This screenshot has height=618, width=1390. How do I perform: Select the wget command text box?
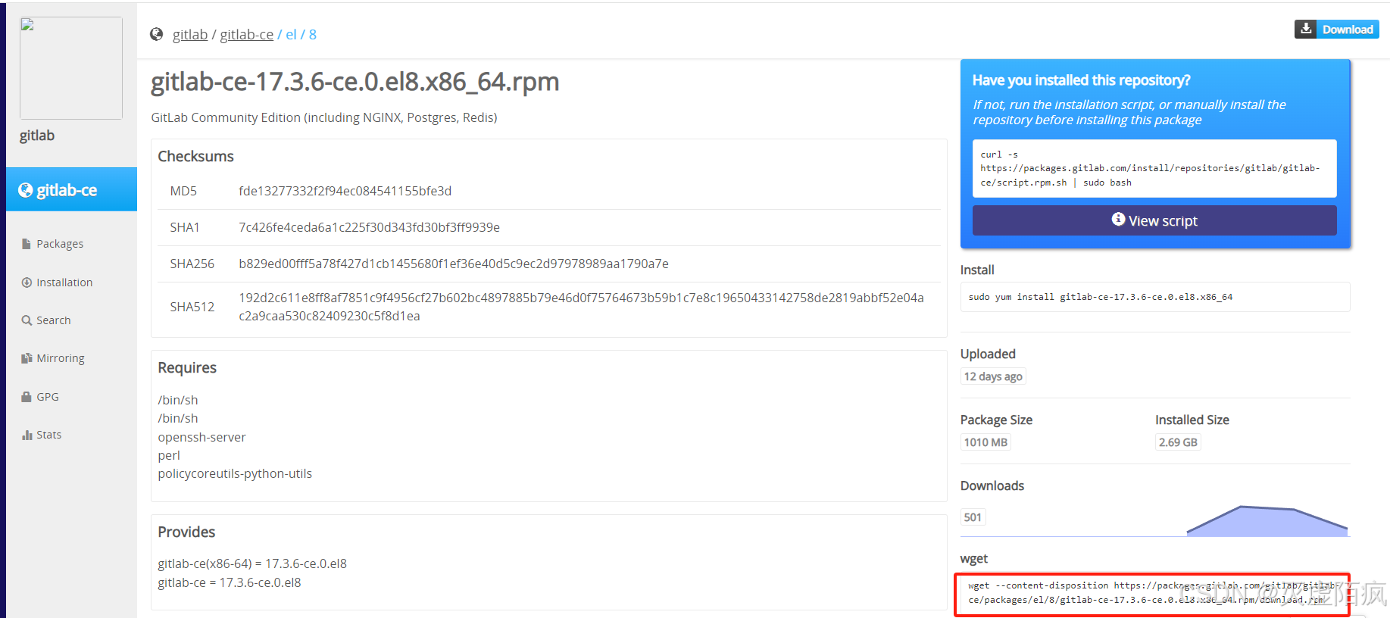click(1151, 594)
